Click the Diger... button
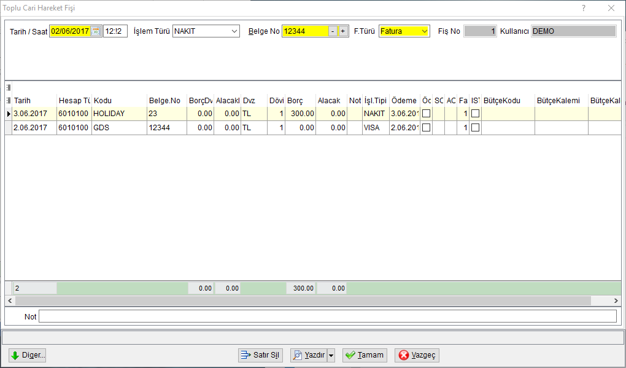 pos(28,355)
